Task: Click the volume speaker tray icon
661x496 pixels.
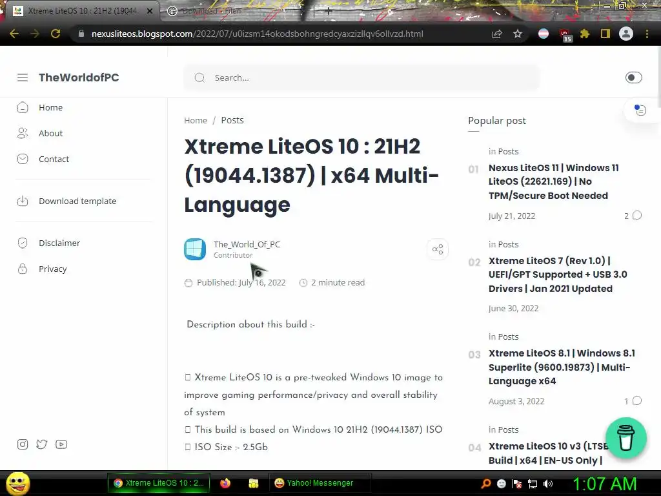Action: 548,484
